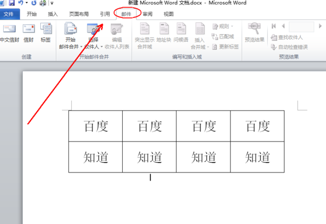Open the 选择收件人 dropdown button
The width and height of the screenshot is (326, 224).
click(93, 36)
